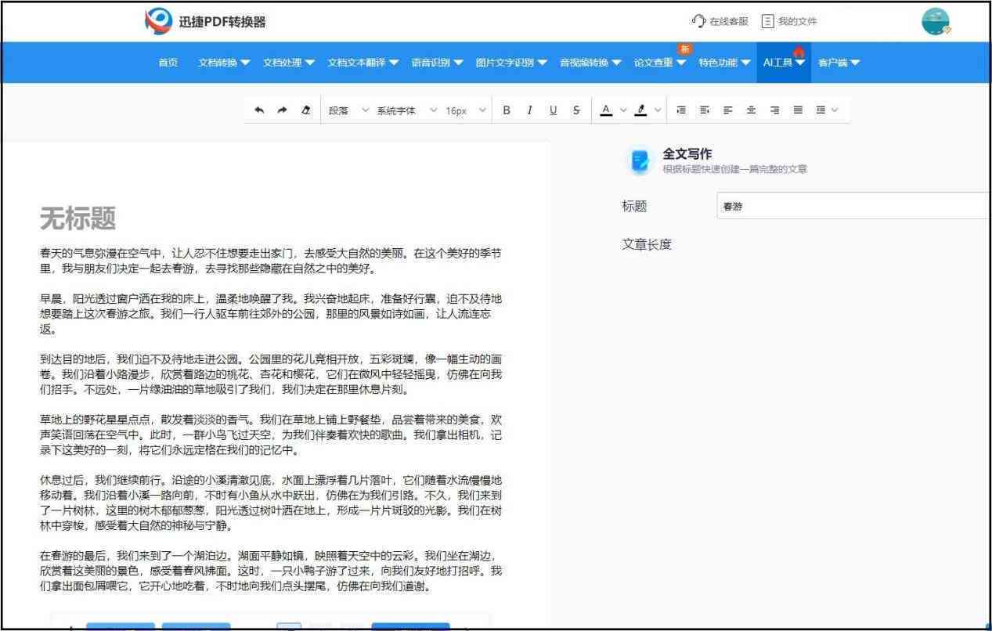
Task: Apply the text highlight color
Action: 640,110
